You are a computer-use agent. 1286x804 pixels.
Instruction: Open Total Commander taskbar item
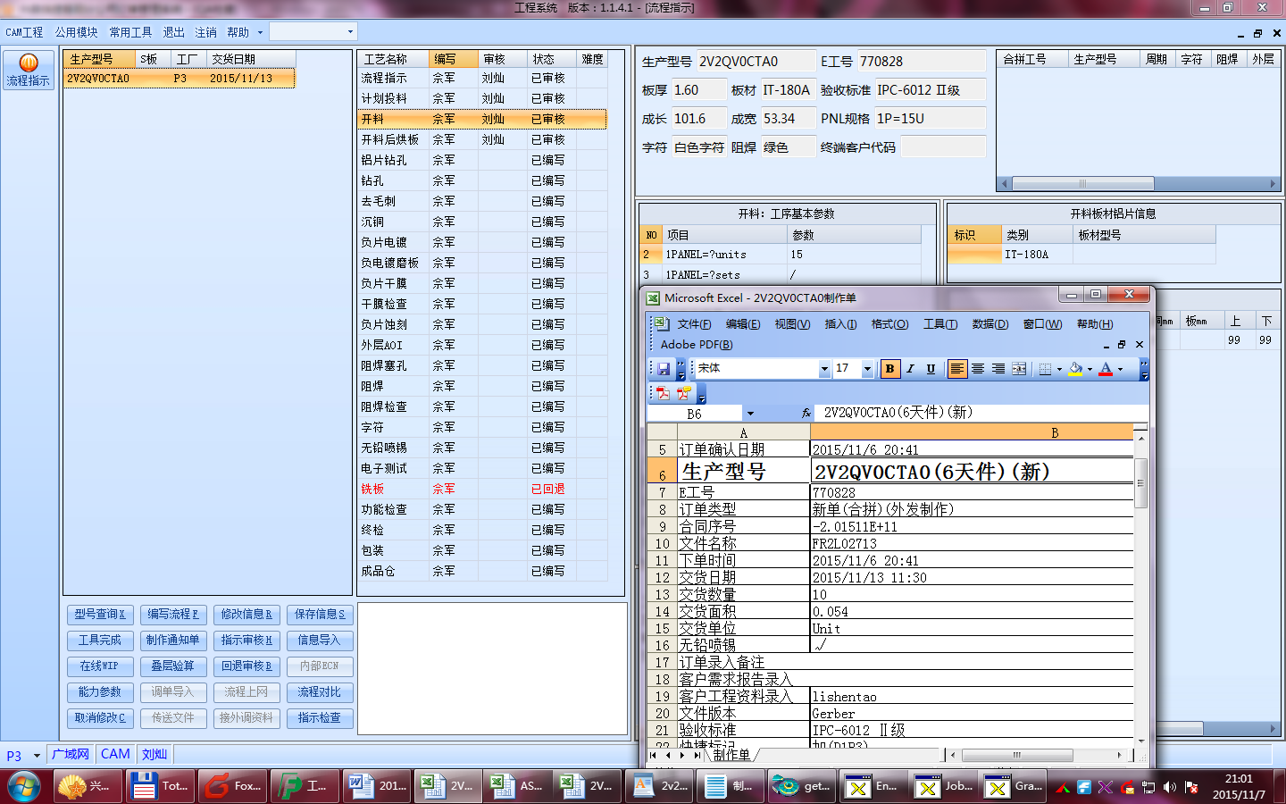161,786
